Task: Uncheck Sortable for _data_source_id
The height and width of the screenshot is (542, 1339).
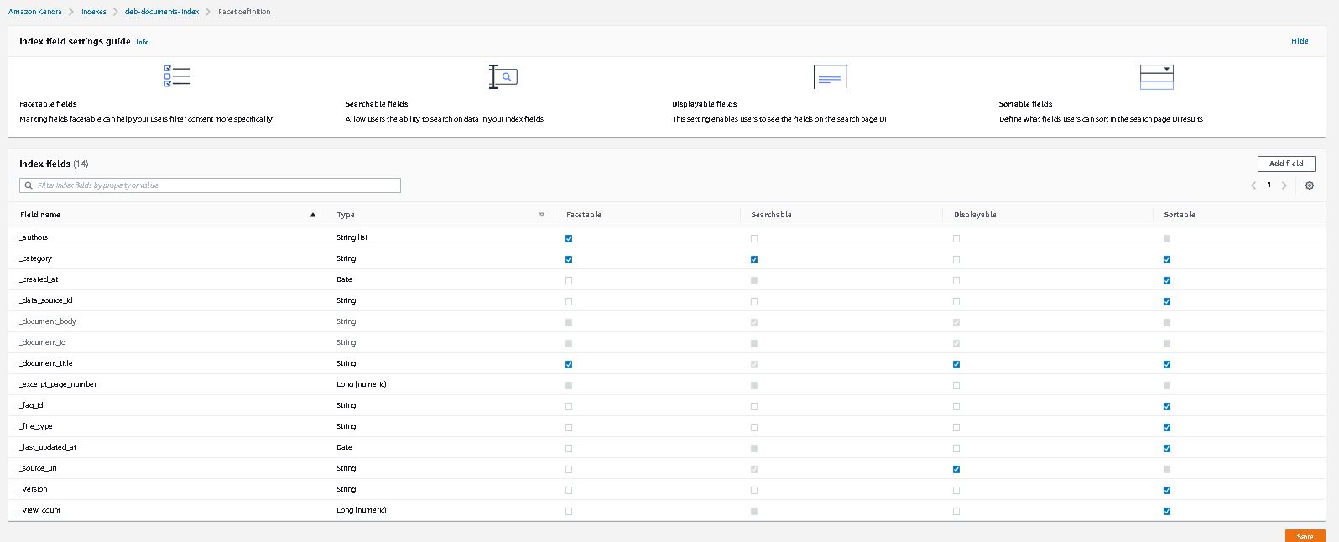Action: [x=1167, y=301]
